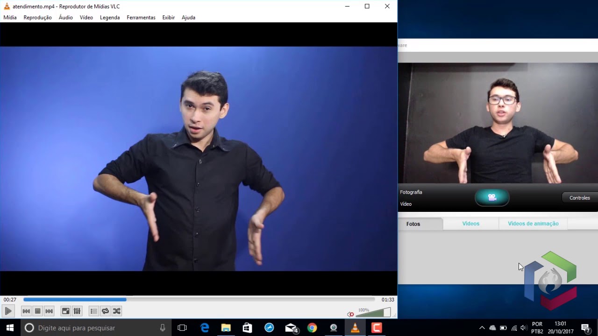
Task: Open Task View on the taskbar
Action: point(182,328)
